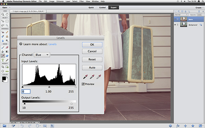
Task: Open Favorites star panel
Action: pos(193,126)
